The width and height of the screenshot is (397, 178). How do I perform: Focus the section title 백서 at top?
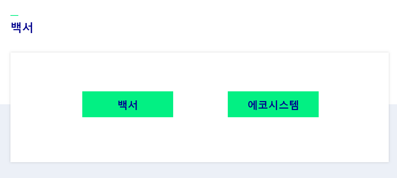[22, 28]
